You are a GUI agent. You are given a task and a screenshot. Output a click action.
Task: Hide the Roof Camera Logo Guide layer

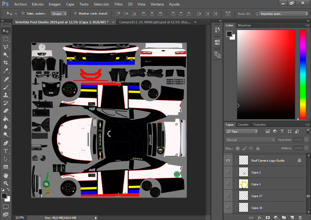(228, 160)
